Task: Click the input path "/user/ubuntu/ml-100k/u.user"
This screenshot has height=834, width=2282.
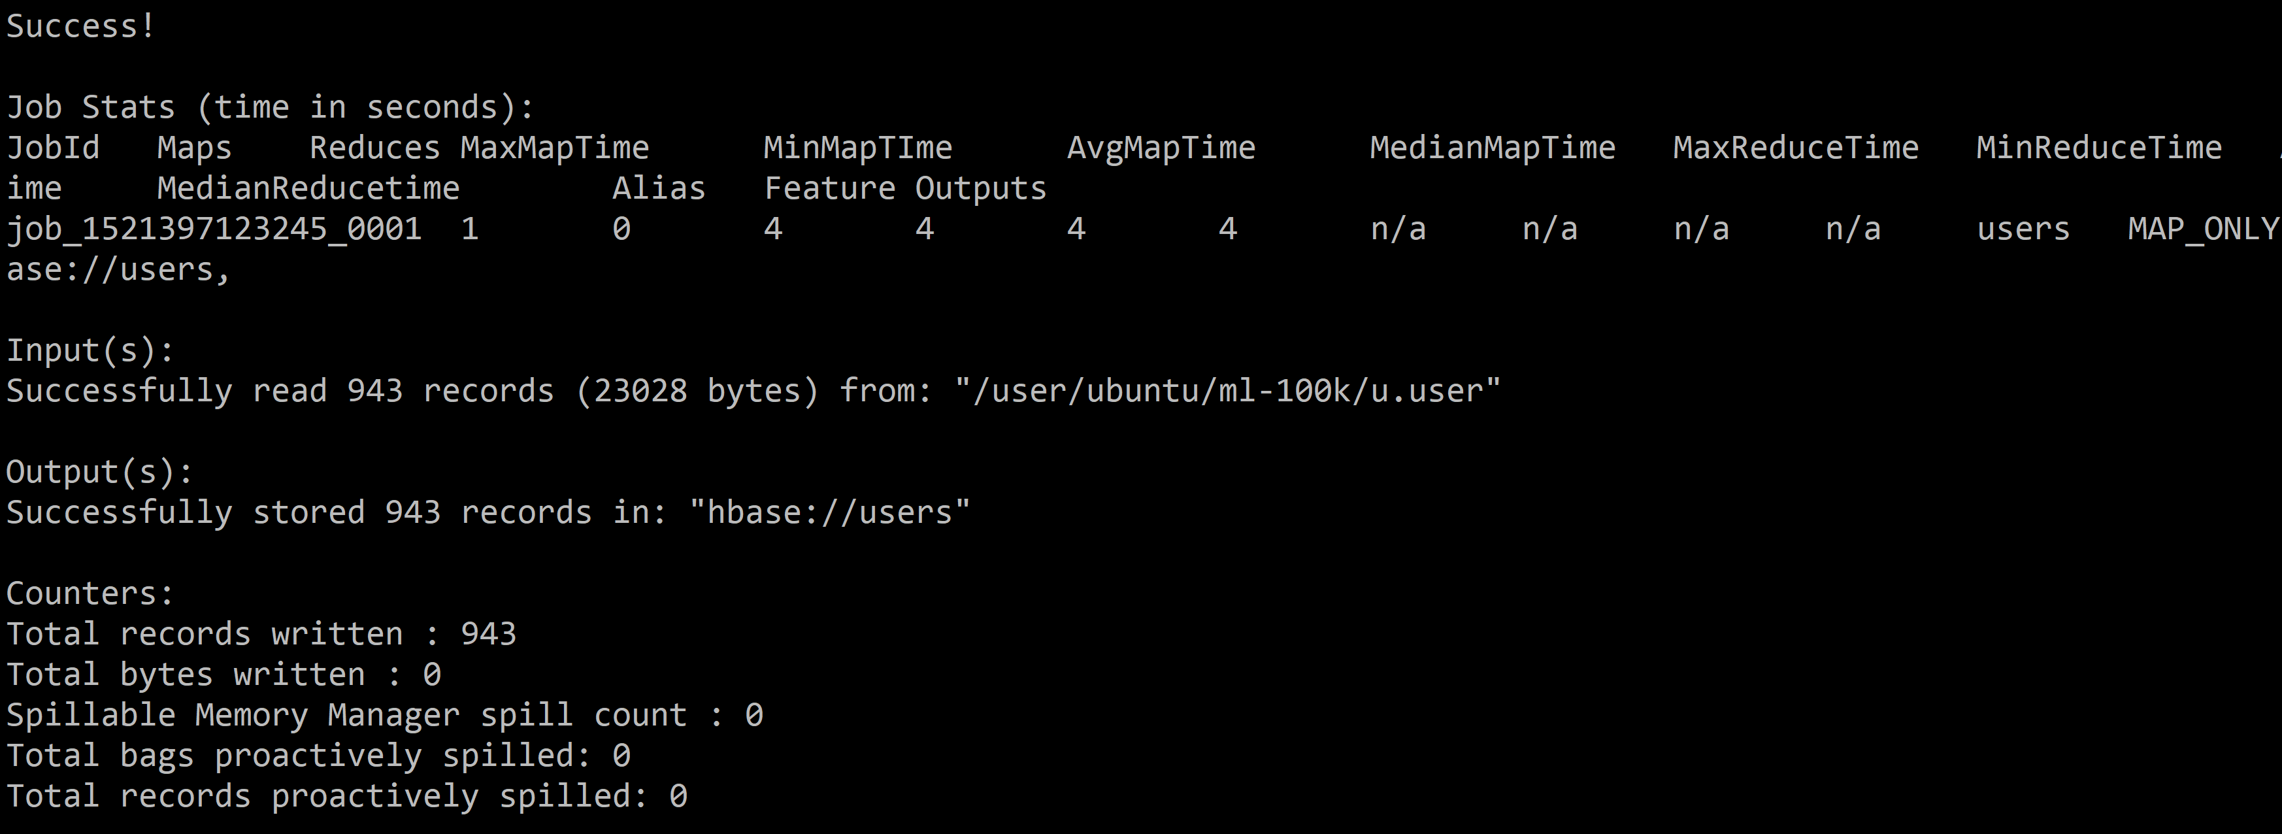Action: [x=1227, y=391]
